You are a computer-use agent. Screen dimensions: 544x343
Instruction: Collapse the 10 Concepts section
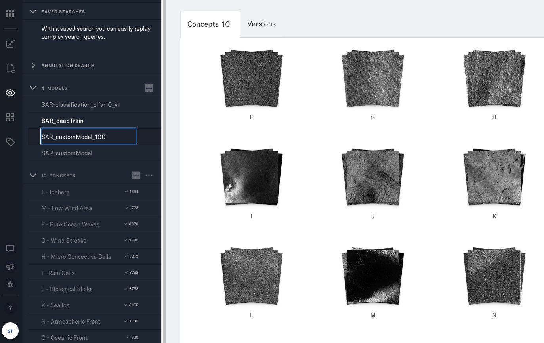[x=33, y=175]
